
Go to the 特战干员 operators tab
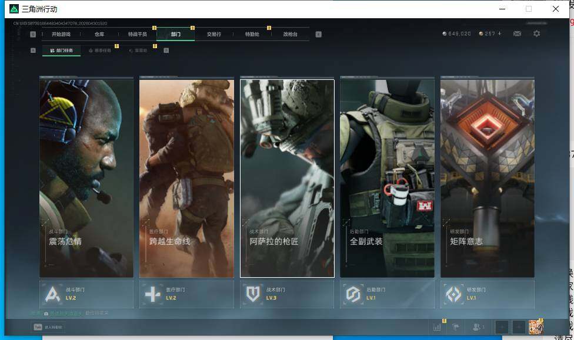point(138,34)
